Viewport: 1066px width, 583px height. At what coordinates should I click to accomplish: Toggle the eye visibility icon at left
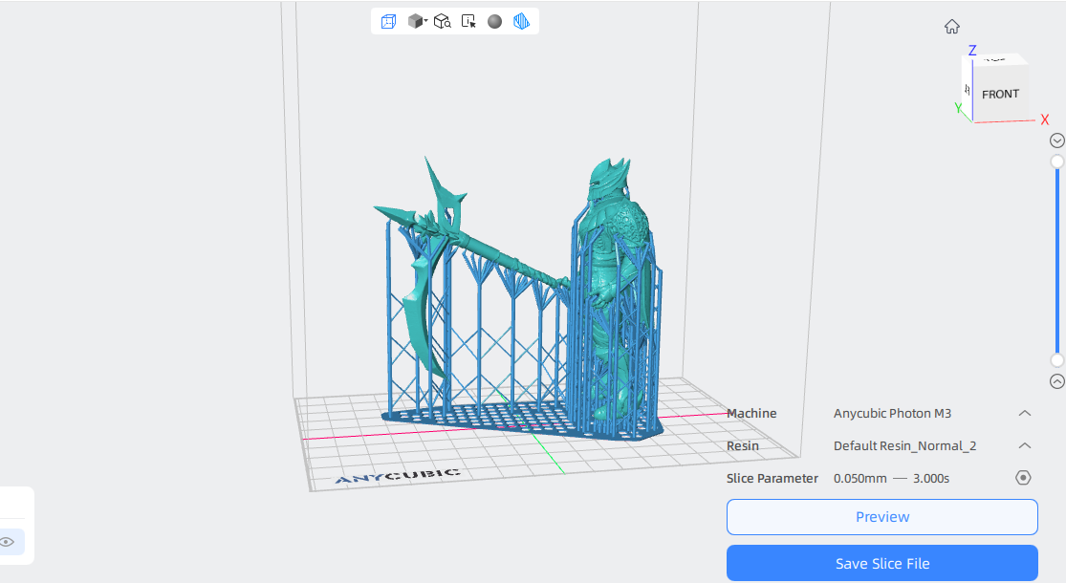8,542
